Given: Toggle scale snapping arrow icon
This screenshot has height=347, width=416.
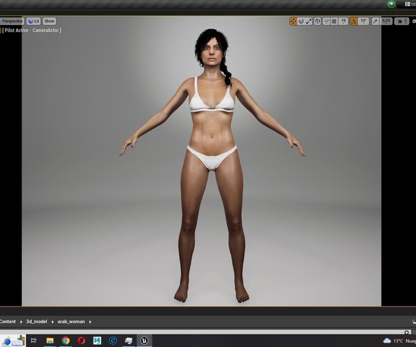Looking at the screenshot, I should pyautogui.click(x=375, y=22).
